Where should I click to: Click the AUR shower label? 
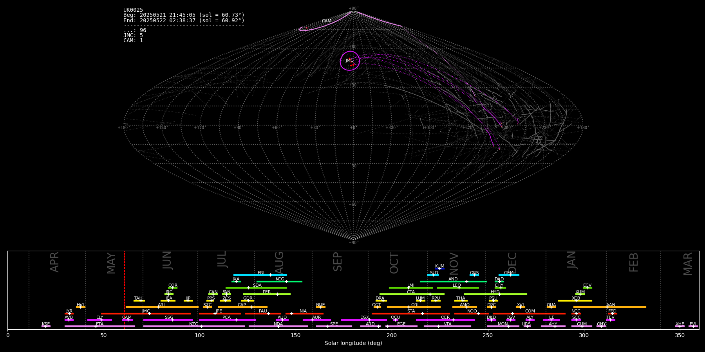tap(316, 318)
